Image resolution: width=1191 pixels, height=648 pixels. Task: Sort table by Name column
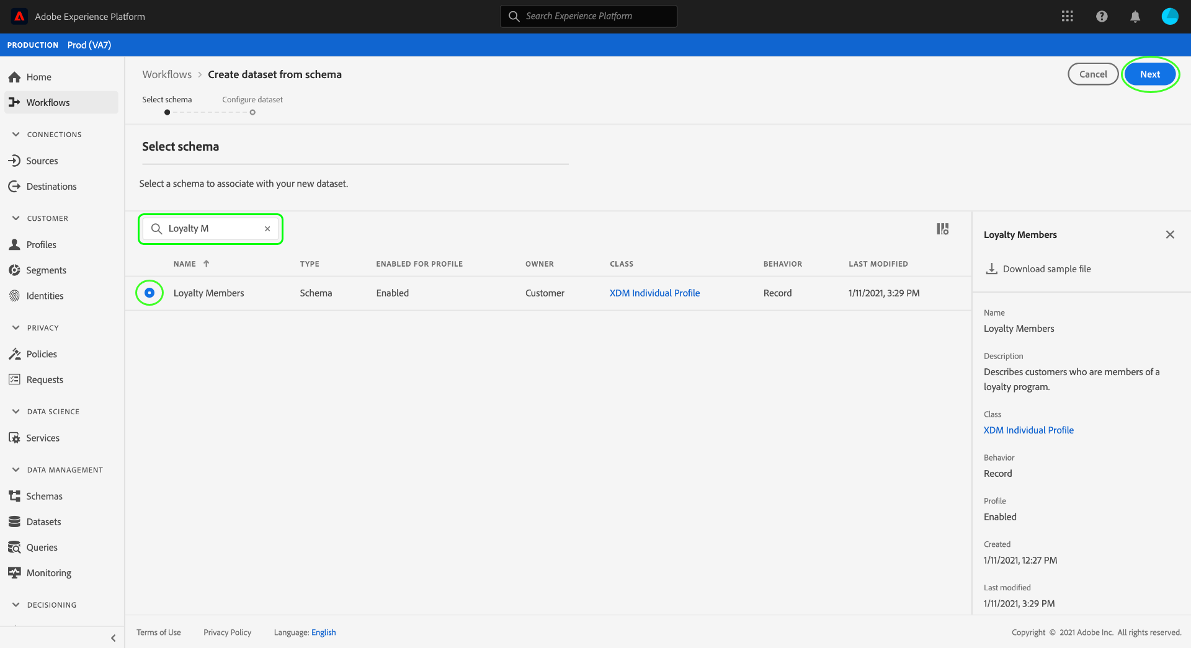[192, 264]
